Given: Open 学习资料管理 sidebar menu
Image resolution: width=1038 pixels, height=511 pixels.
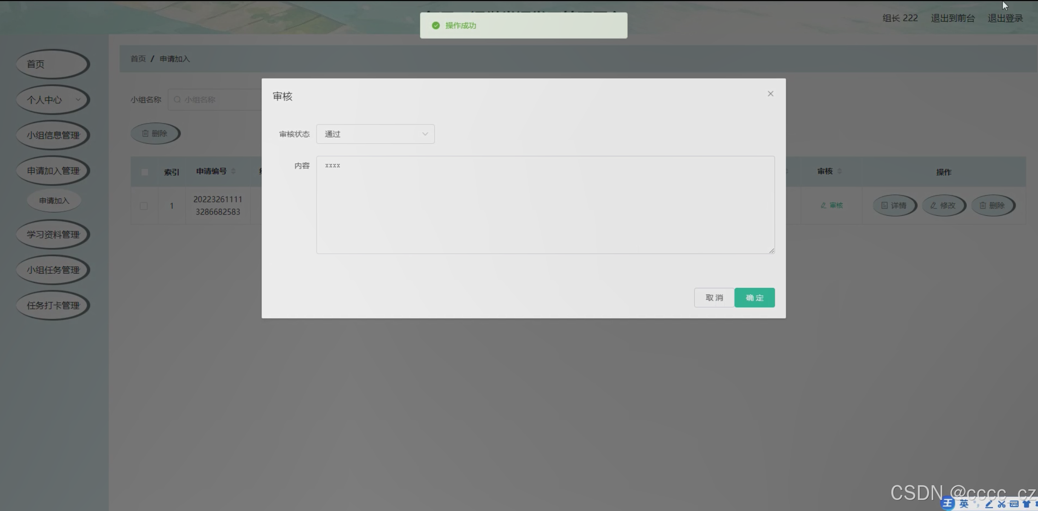Looking at the screenshot, I should [52, 235].
